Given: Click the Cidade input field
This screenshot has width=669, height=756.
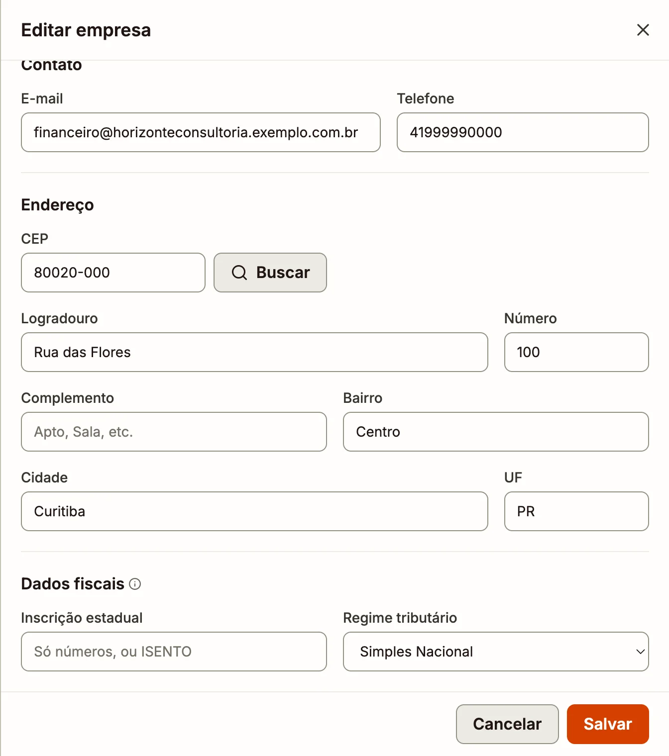Looking at the screenshot, I should pos(254,511).
